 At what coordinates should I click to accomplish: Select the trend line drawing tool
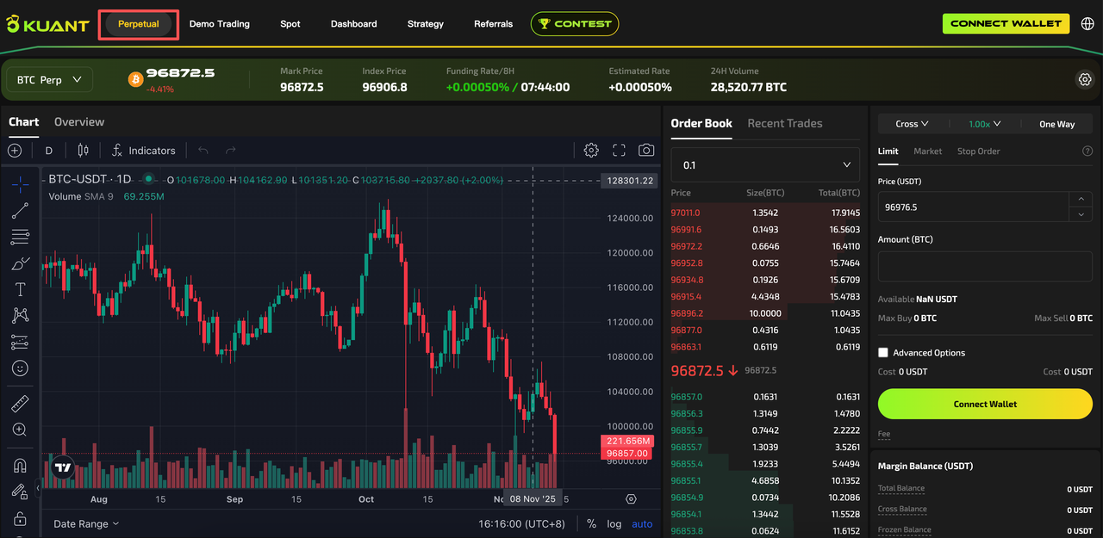pyautogui.click(x=20, y=210)
